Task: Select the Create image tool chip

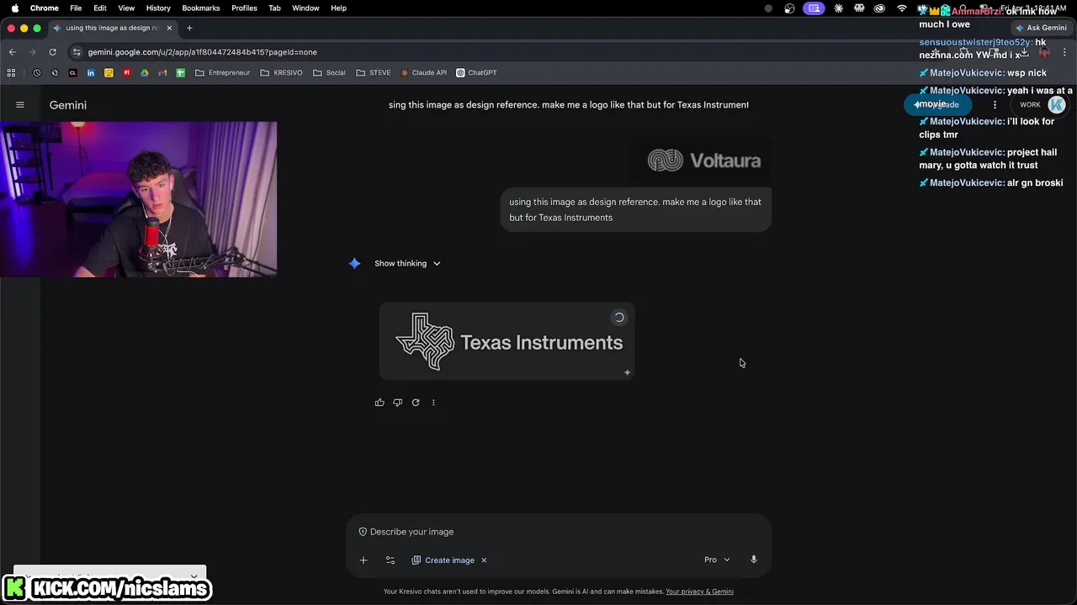Action: pos(443,560)
